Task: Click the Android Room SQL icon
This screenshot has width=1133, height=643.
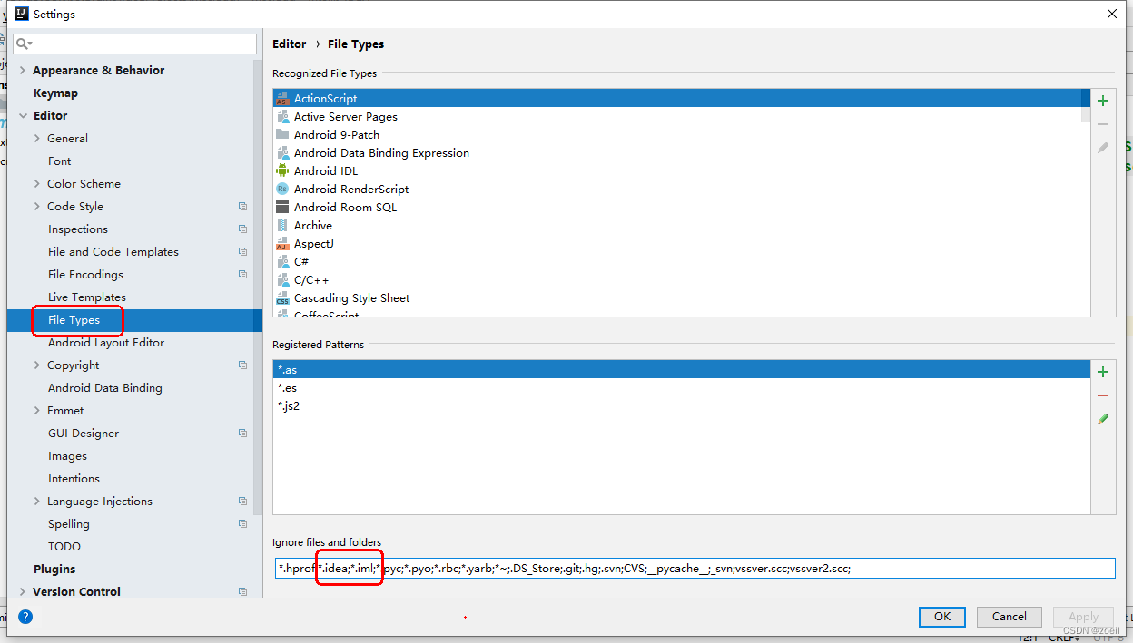Action: (x=282, y=207)
